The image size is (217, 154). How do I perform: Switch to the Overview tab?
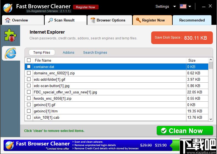23,20
